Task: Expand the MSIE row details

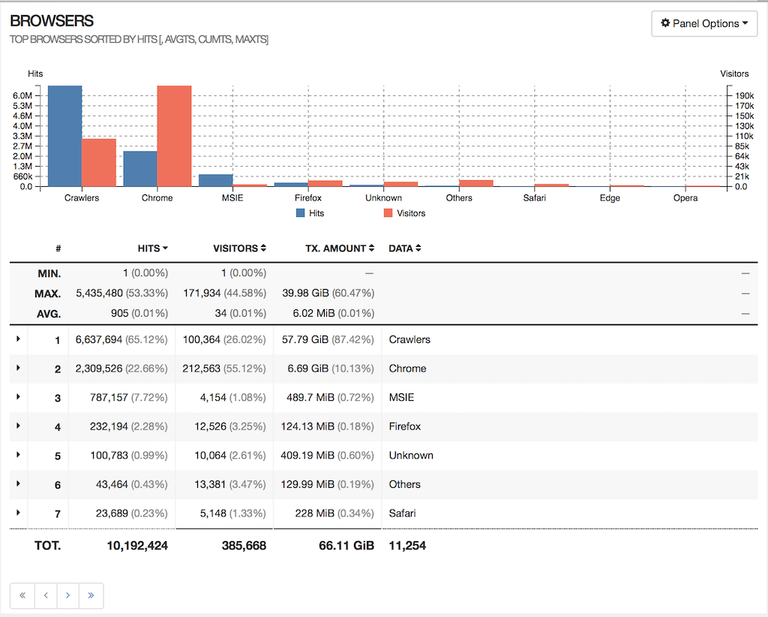Action: tap(17, 398)
